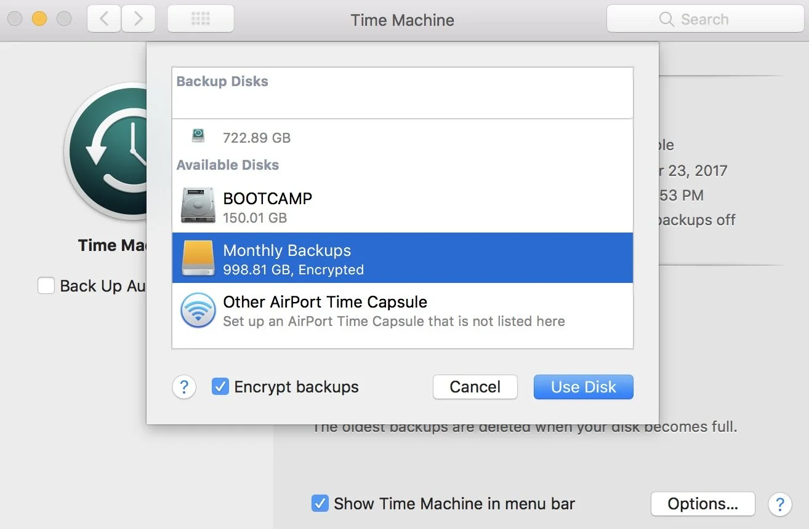Click the small backup disk icon beside 722.89 GB

(x=198, y=136)
